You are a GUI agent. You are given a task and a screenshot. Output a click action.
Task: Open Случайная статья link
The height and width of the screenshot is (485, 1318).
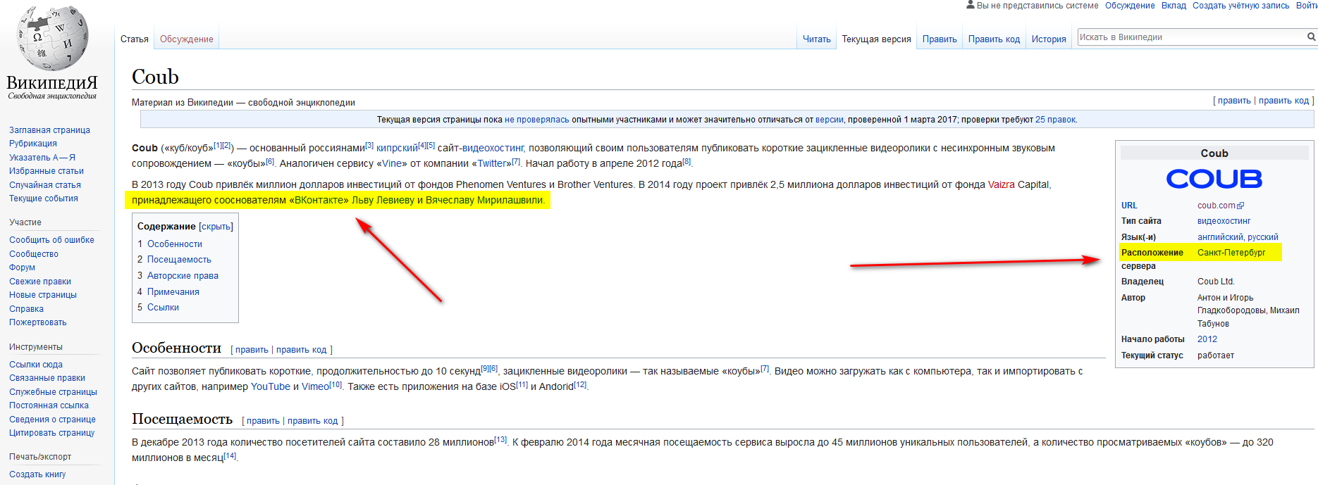pos(45,185)
